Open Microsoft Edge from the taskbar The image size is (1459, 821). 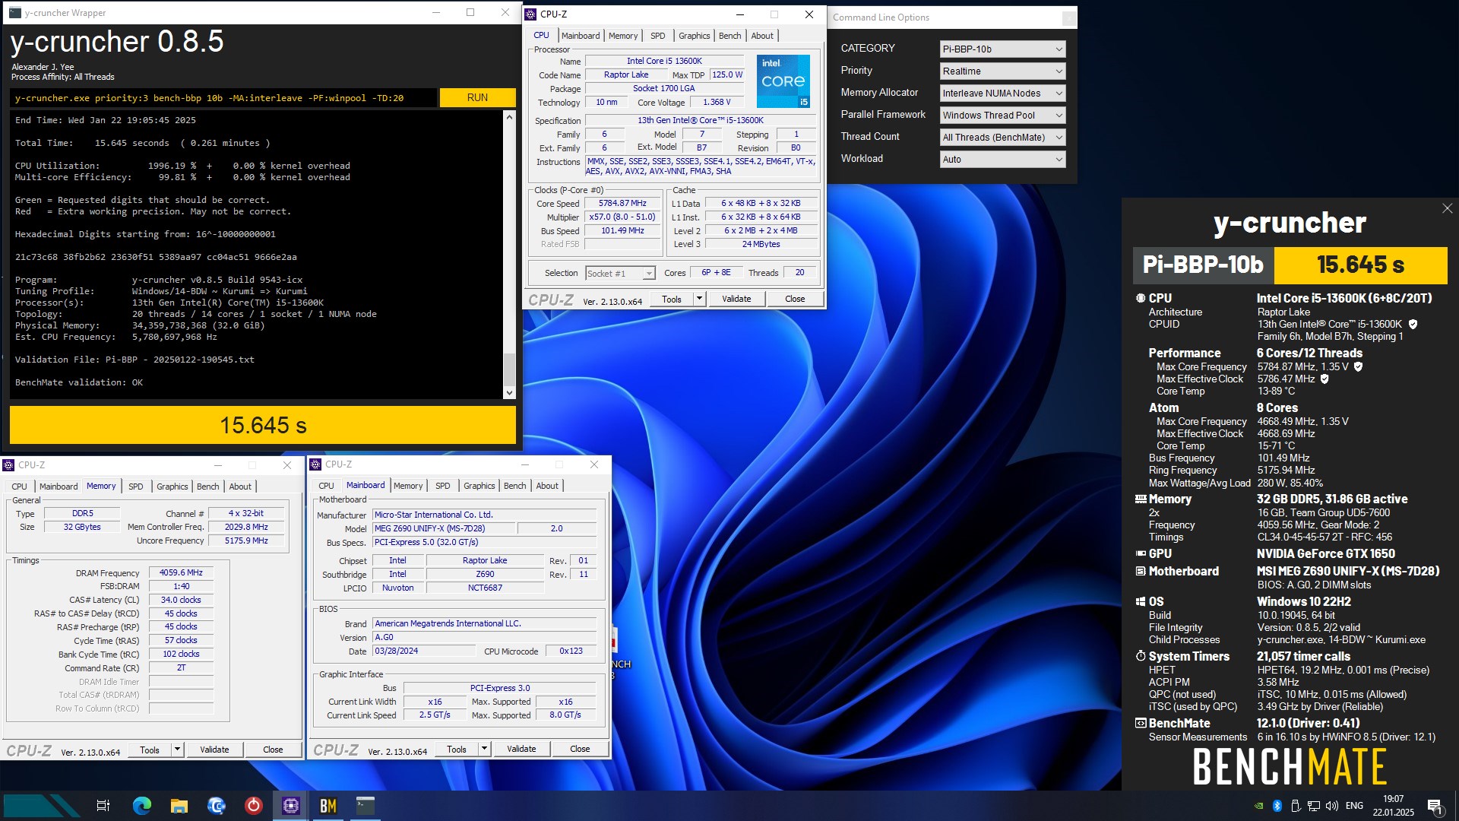141,806
